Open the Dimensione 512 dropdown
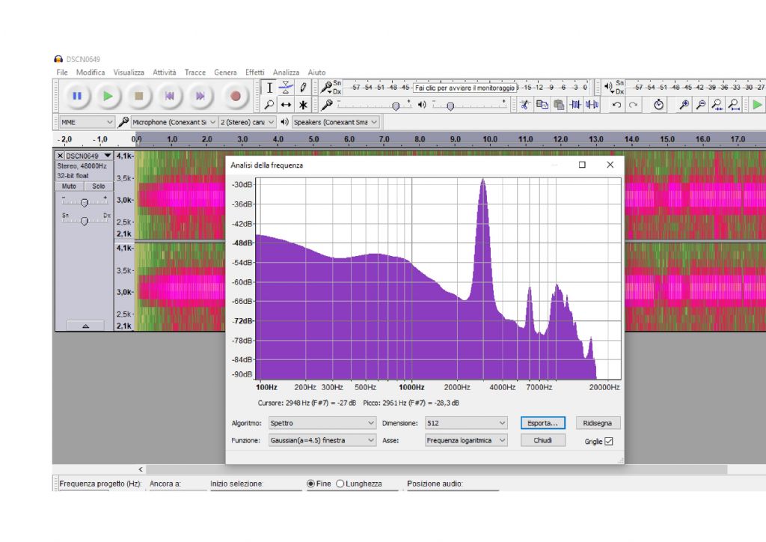 point(466,423)
